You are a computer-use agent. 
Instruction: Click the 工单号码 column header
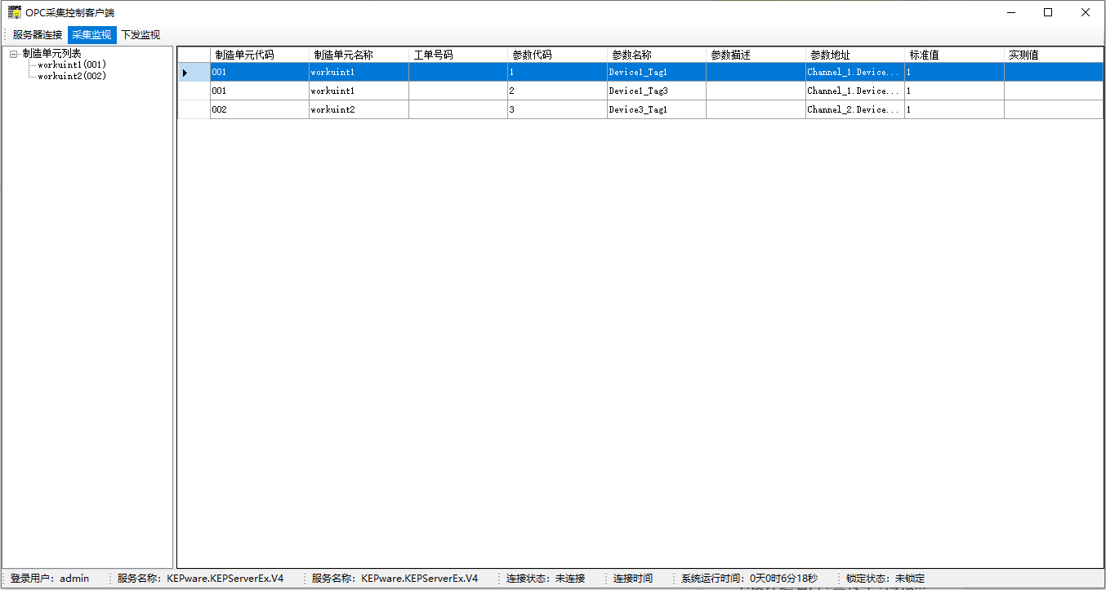tap(457, 55)
